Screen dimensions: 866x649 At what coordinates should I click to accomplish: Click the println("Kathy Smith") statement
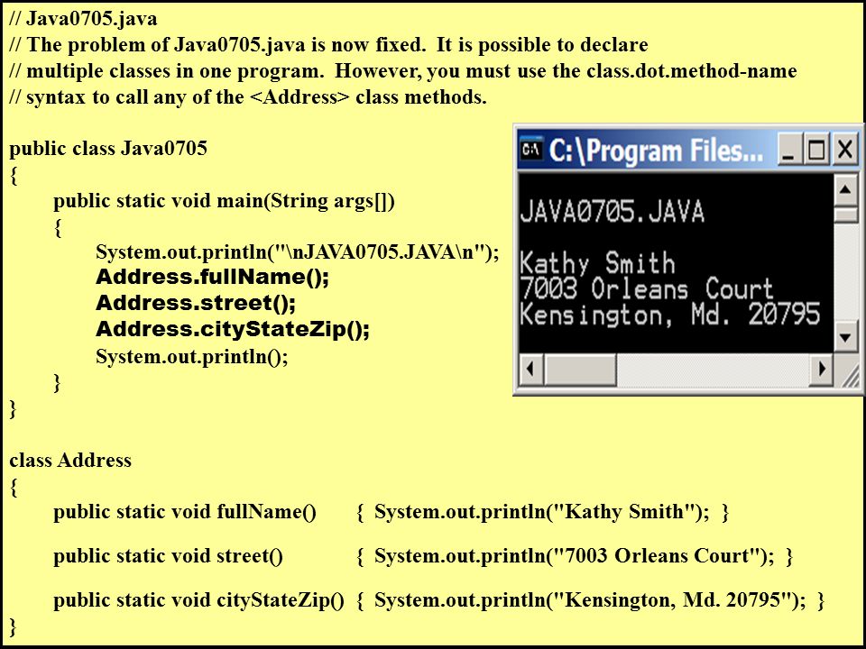(542, 512)
